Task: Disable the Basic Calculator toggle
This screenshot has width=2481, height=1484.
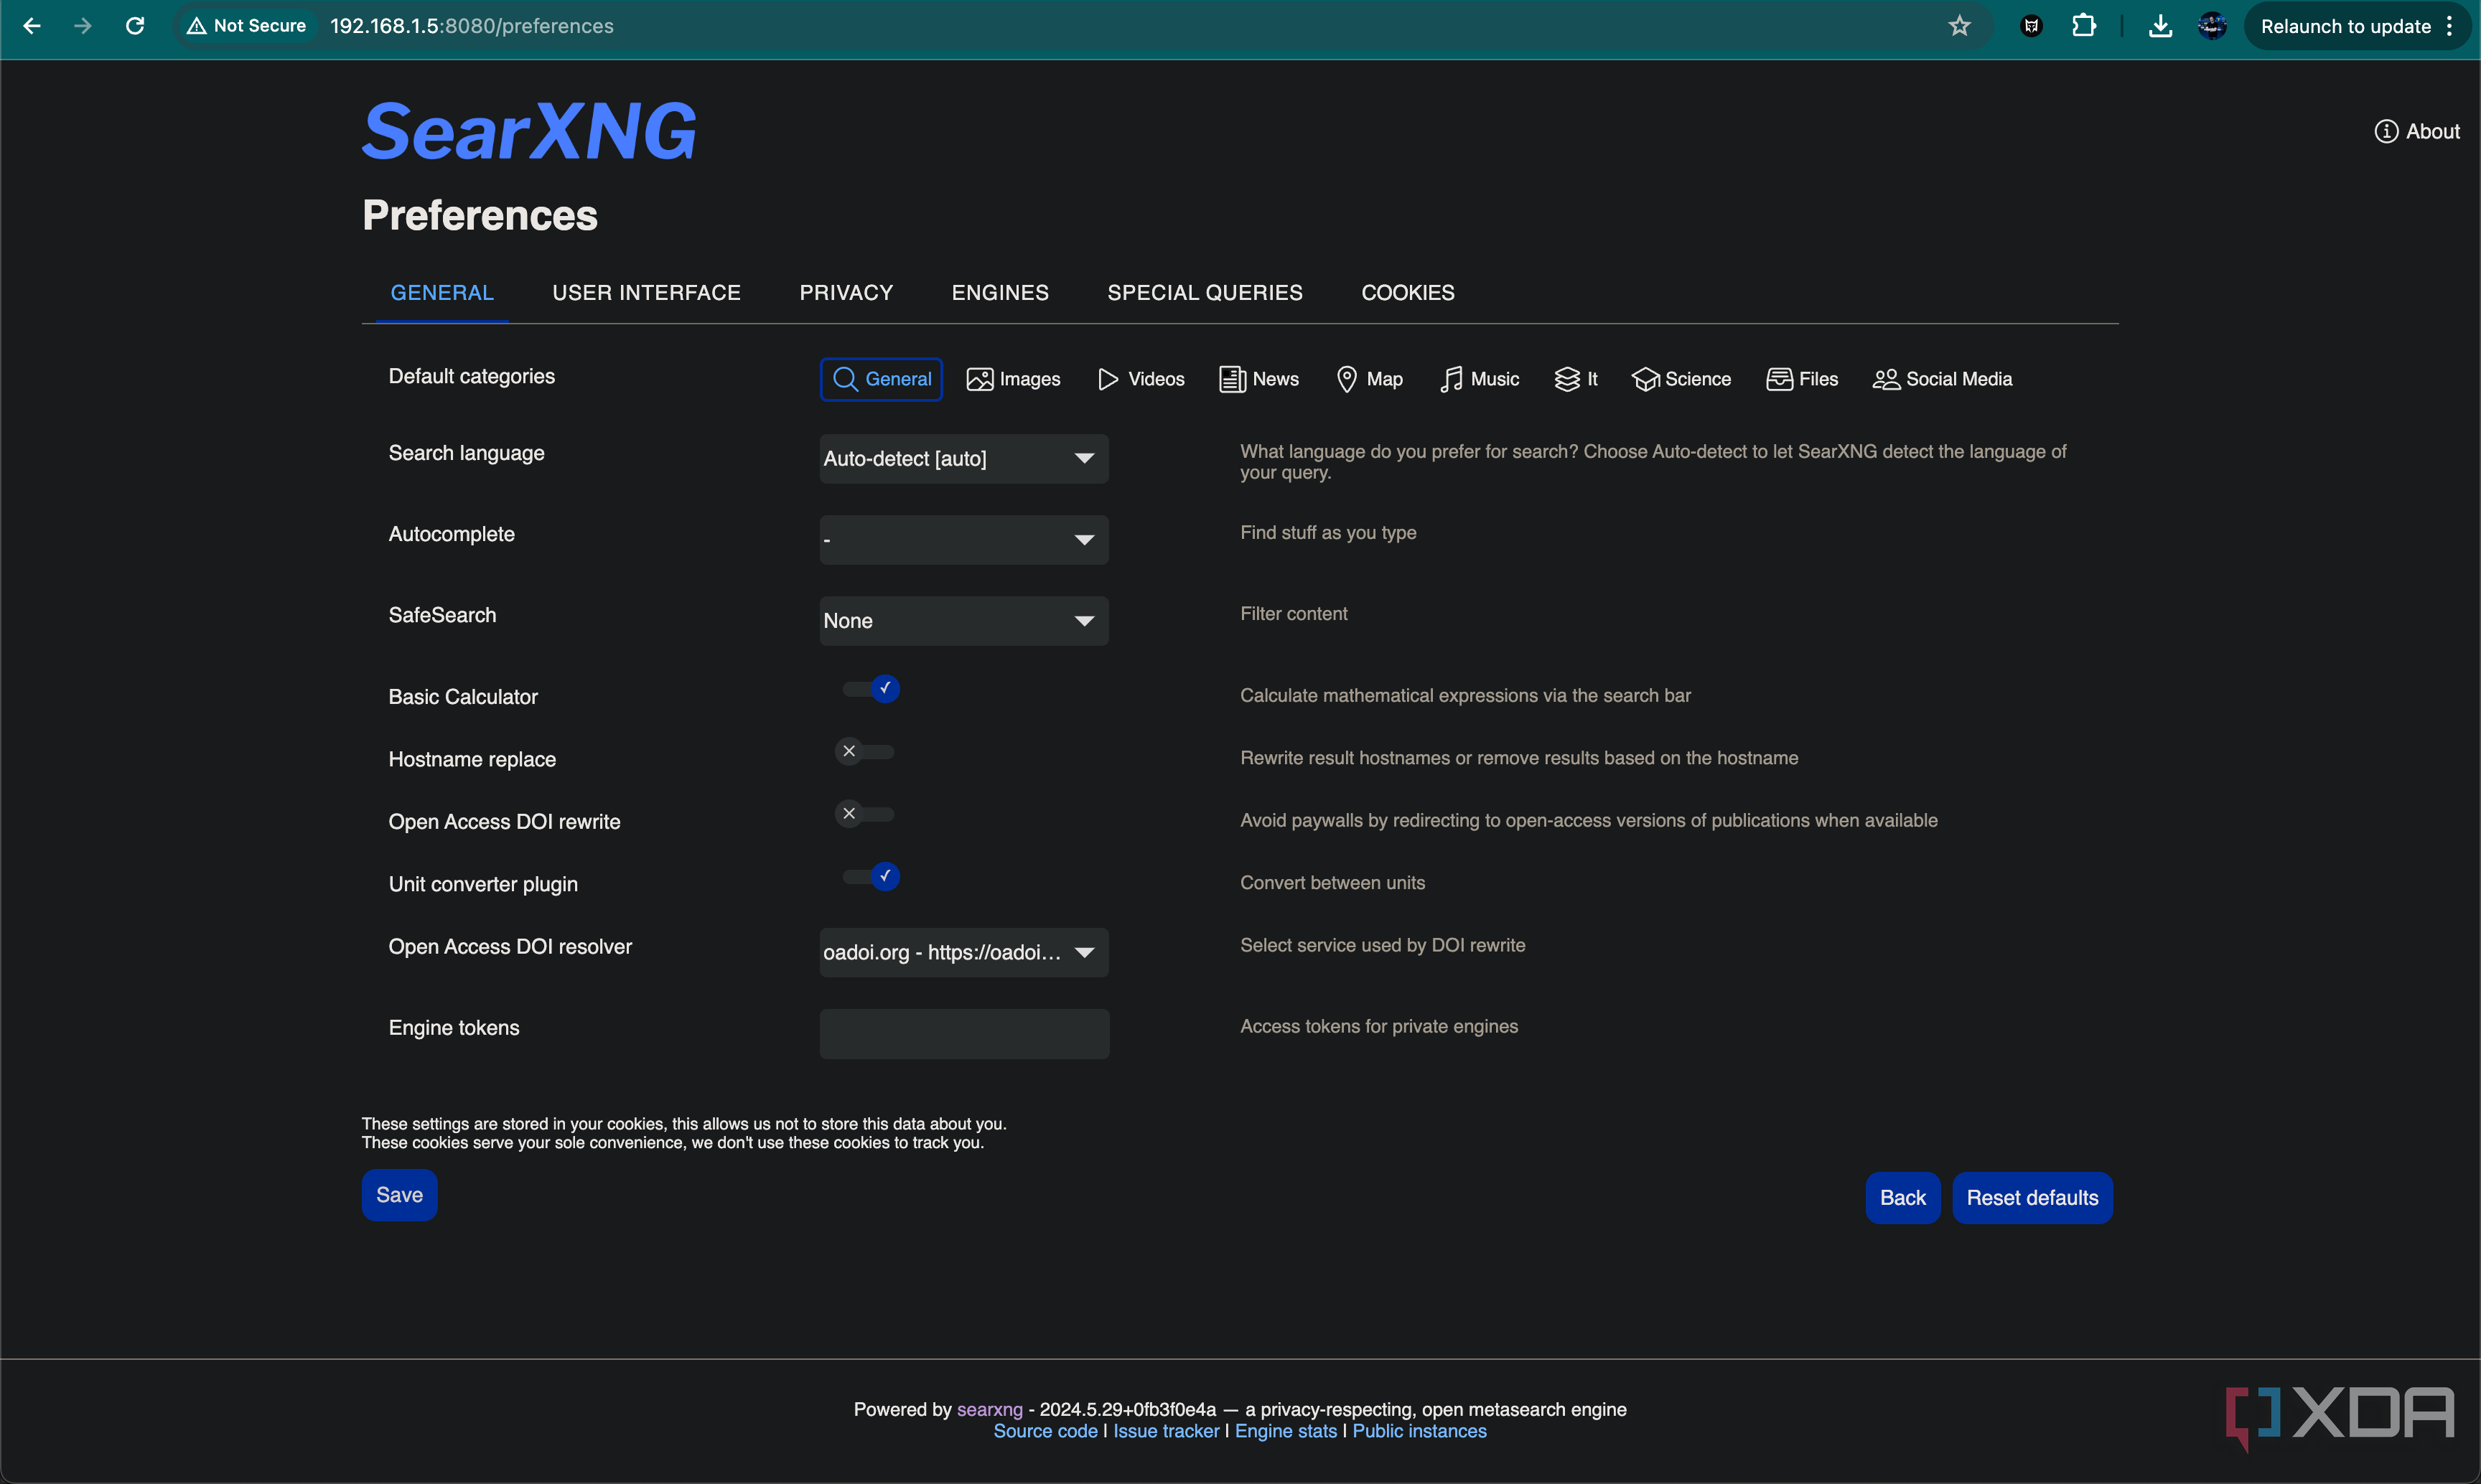Action: pyautogui.click(x=870, y=689)
